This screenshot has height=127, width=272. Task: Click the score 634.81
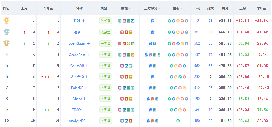225,21
